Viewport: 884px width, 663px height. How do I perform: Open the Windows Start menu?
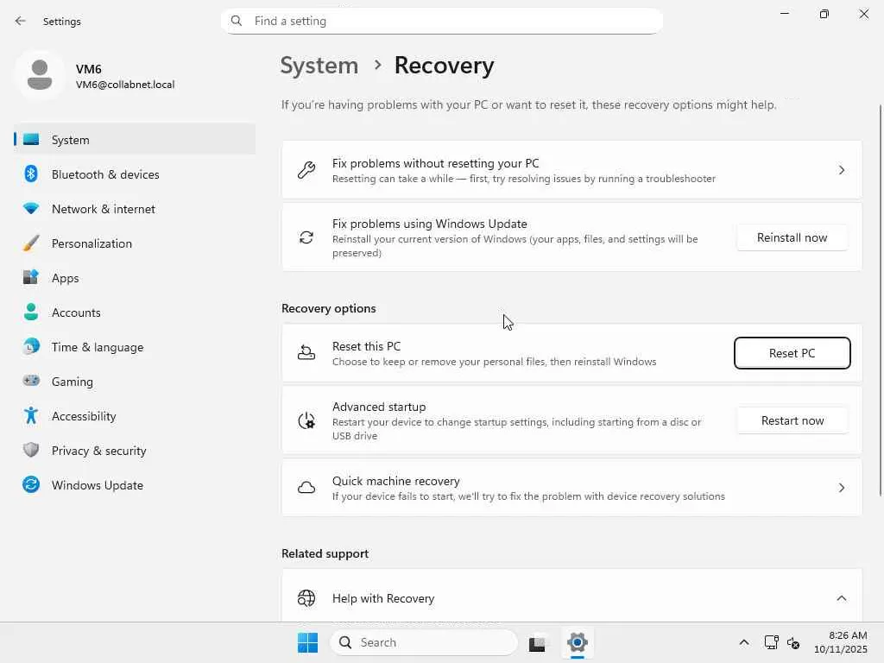pyautogui.click(x=307, y=642)
